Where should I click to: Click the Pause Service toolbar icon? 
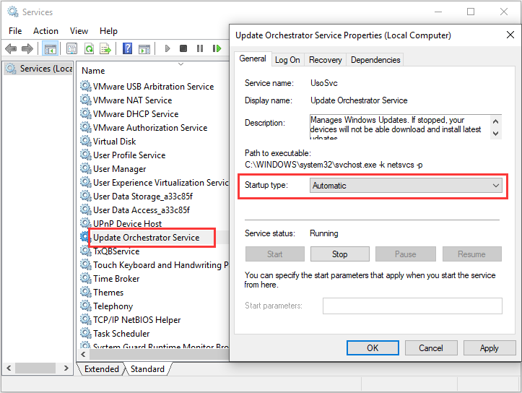200,48
